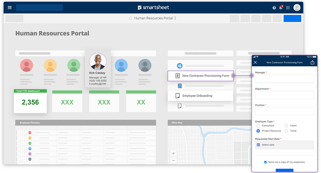This screenshot has width=321, height=173.
Task: Click the blue notebook icon
Action: tap(180, 86)
